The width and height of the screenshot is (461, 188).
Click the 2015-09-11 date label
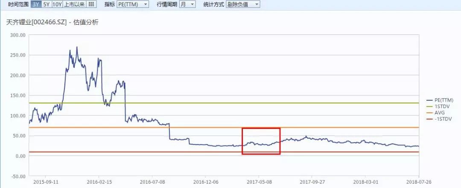[x=46, y=182]
